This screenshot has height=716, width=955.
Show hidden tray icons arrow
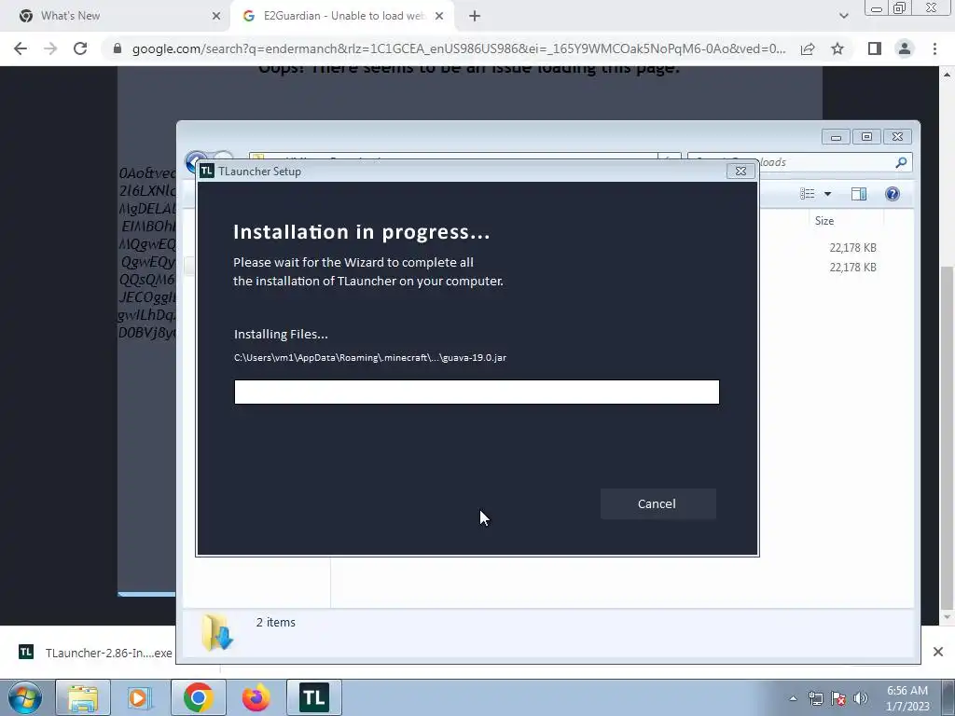click(x=793, y=698)
